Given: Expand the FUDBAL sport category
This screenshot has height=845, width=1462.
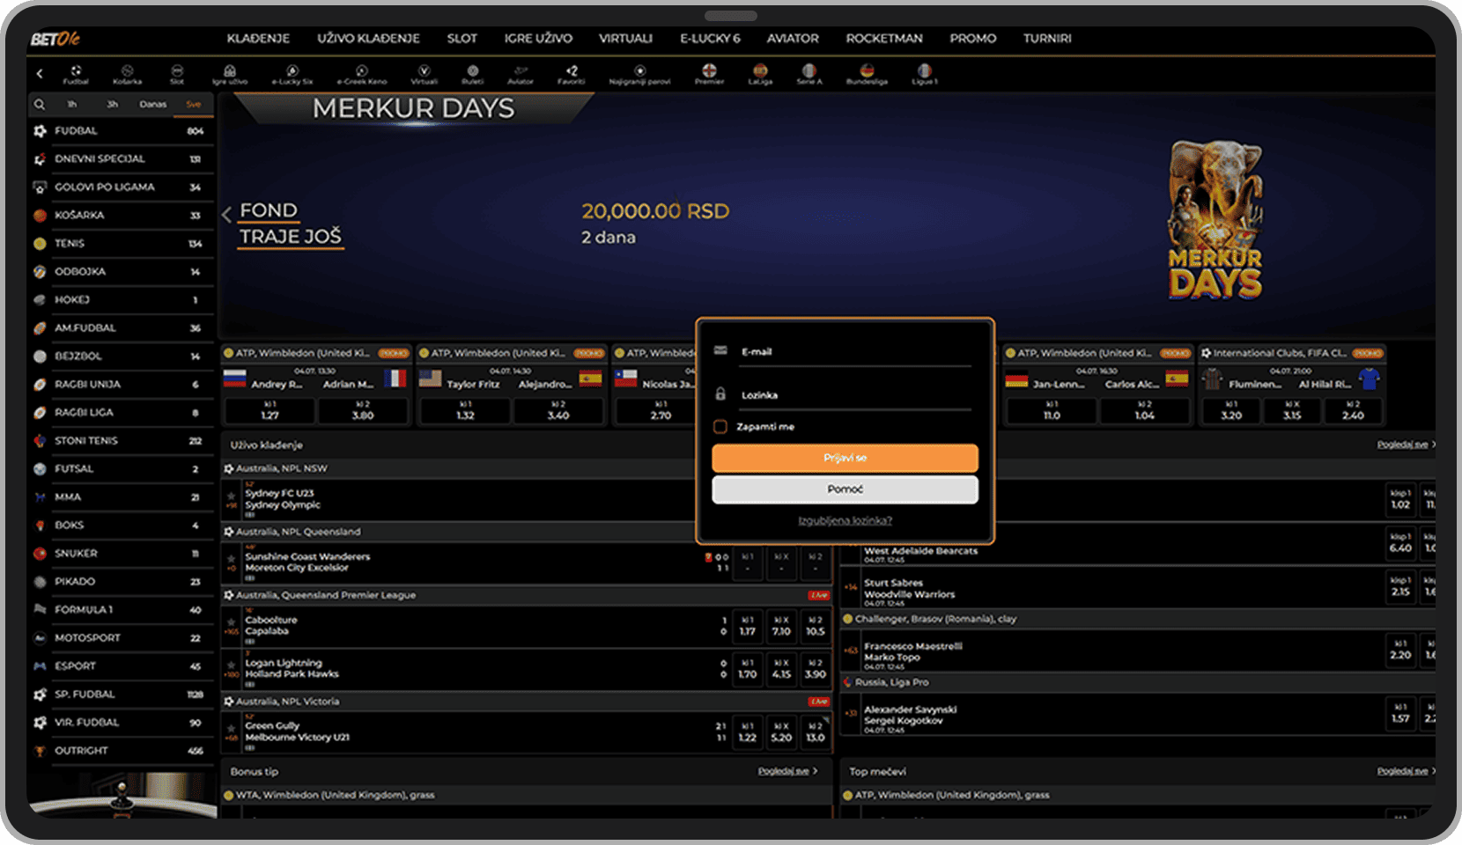Looking at the screenshot, I should pyautogui.click(x=120, y=131).
